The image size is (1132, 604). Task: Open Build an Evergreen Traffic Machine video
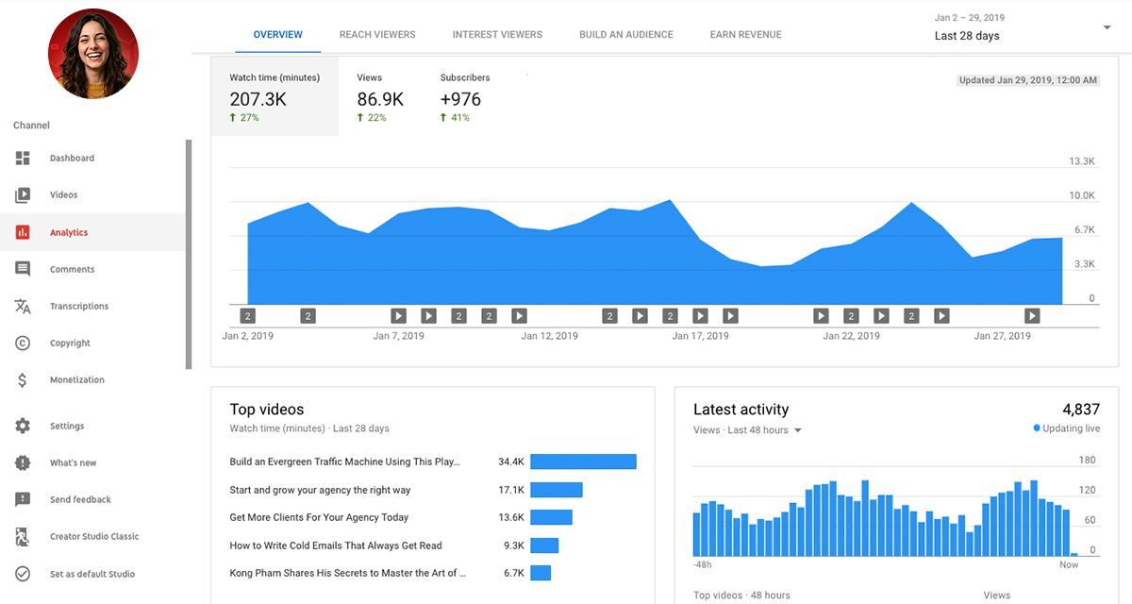coord(344,461)
